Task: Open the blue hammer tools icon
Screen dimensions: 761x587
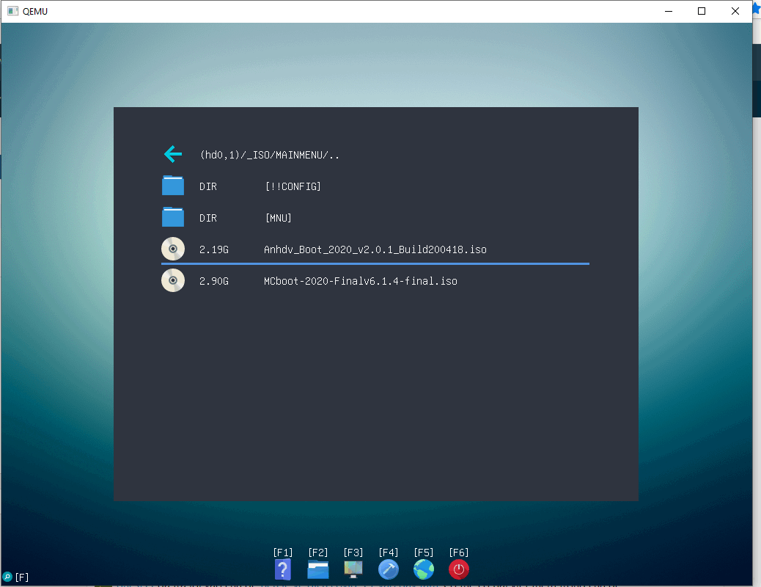Action: [x=389, y=569]
